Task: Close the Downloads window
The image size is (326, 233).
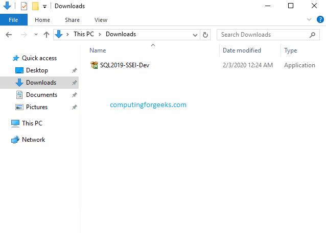Action: (x=314, y=6)
